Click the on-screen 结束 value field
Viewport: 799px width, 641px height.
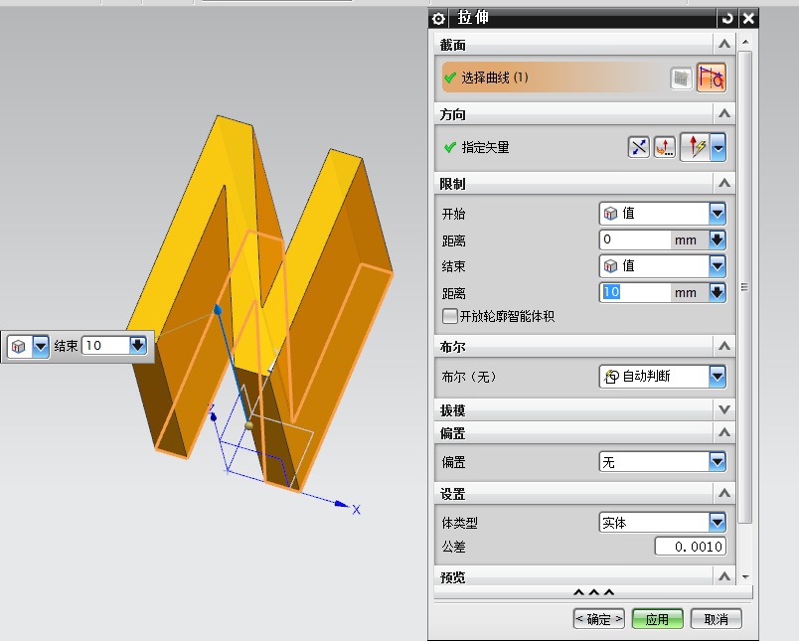[x=105, y=346]
